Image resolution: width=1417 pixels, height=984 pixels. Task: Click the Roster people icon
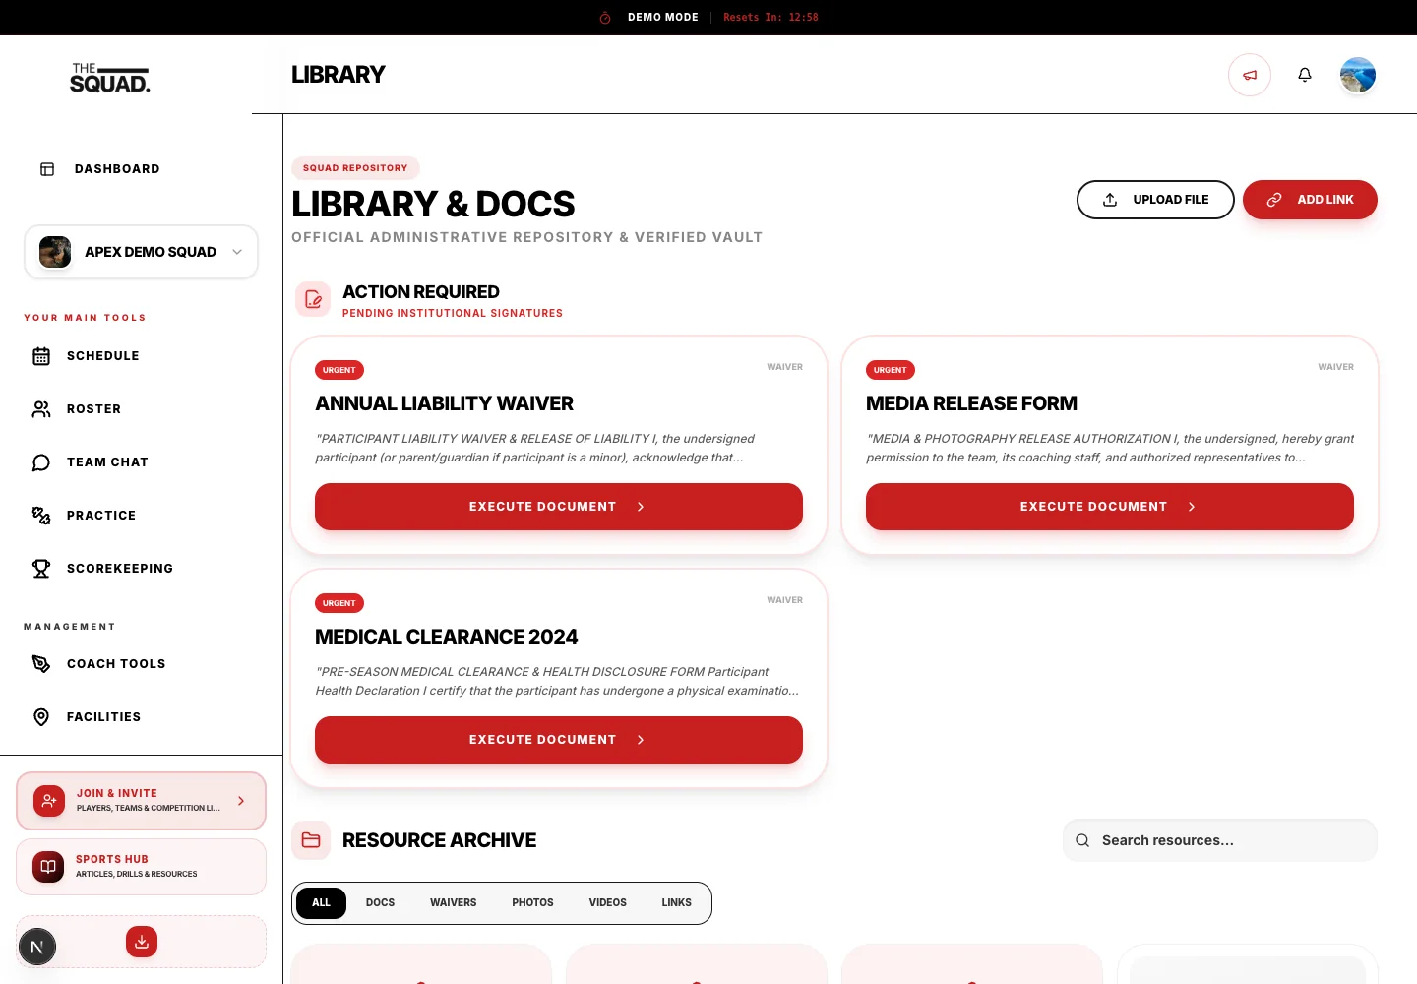[41, 409]
